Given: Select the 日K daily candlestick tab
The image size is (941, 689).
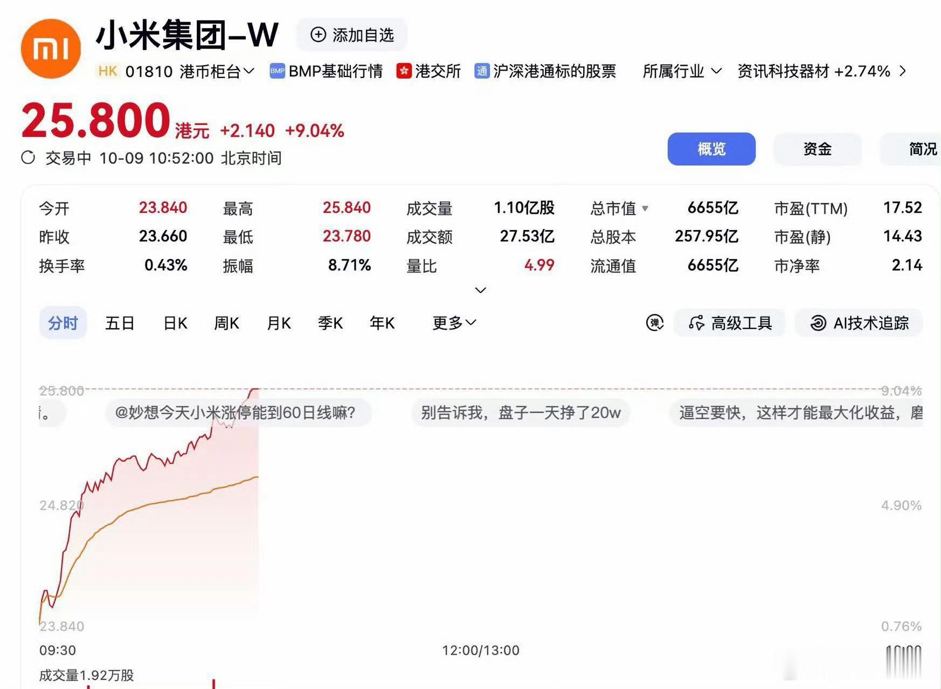Looking at the screenshot, I should point(175,323).
